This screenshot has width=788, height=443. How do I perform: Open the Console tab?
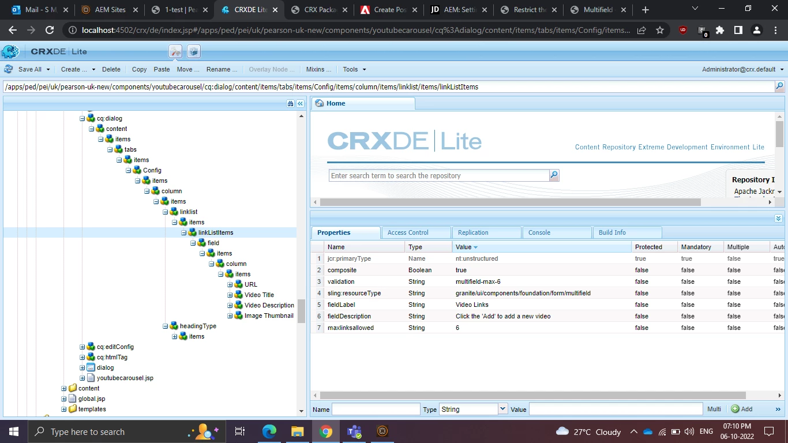pyautogui.click(x=556, y=232)
